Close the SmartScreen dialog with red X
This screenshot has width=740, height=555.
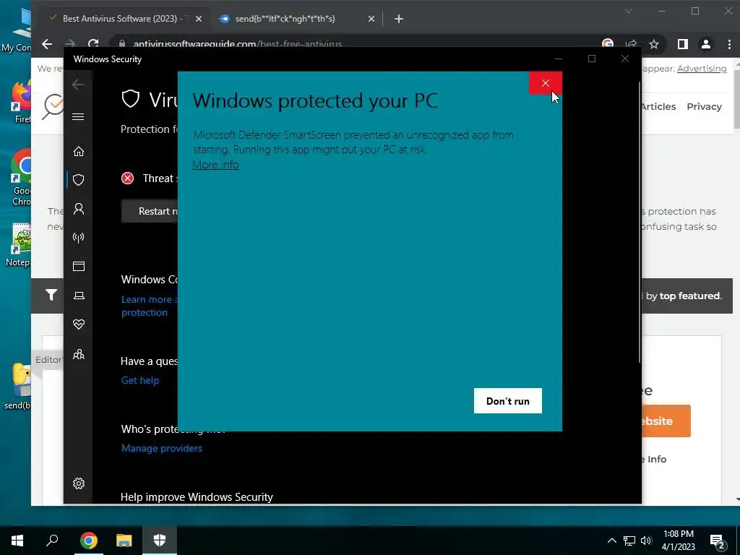[x=545, y=83]
